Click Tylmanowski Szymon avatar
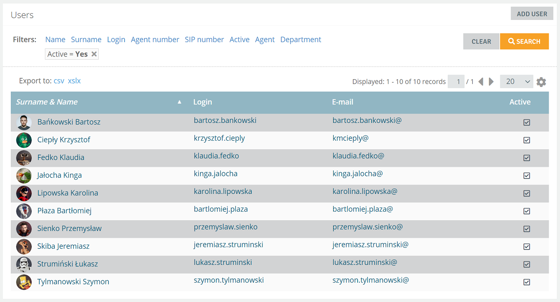560x302 pixels. pyautogui.click(x=24, y=282)
